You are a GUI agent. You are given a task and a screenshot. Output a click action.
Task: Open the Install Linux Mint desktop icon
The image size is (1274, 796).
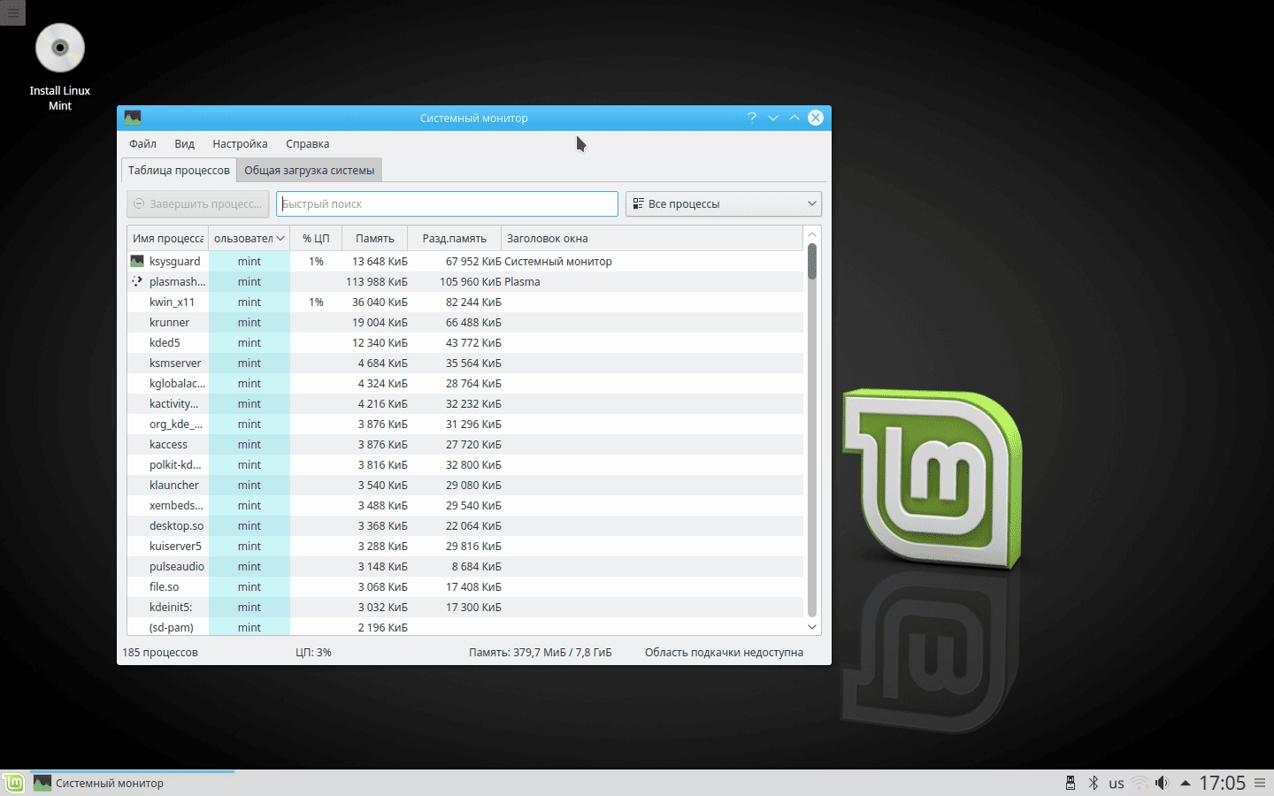[x=59, y=68]
